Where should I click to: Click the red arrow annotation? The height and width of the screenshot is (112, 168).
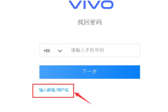83,98
